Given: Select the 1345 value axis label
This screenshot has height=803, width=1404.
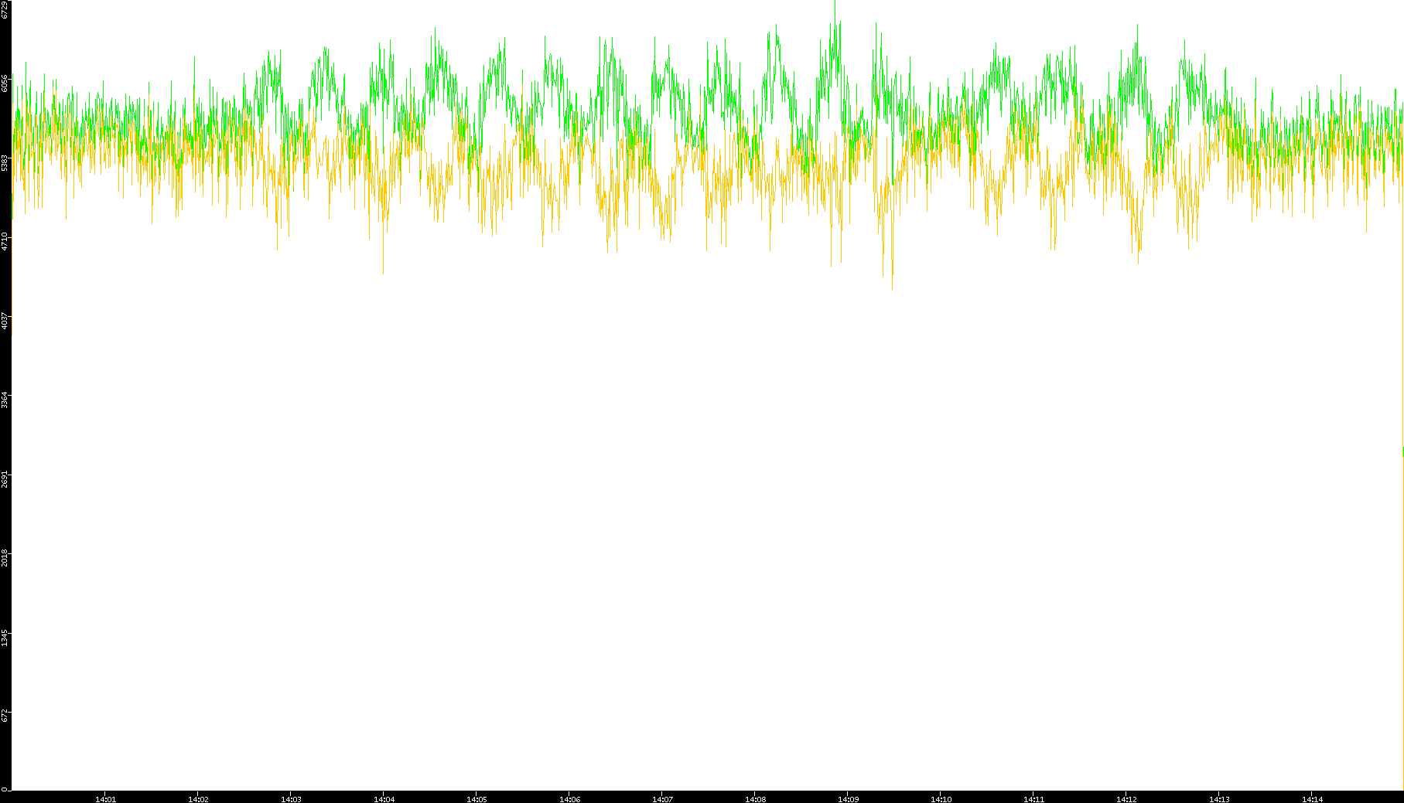Looking at the screenshot, I should click(5, 637).
